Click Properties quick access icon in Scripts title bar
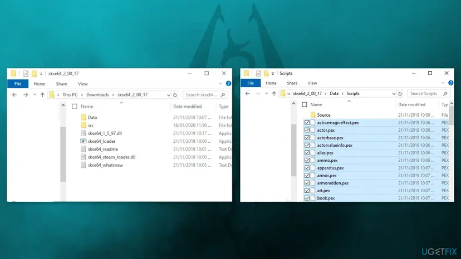 [258, 73]
